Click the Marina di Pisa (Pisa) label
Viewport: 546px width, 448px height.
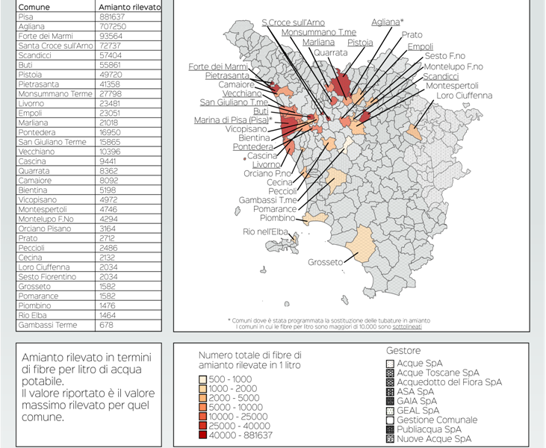[x=232, y=120]
